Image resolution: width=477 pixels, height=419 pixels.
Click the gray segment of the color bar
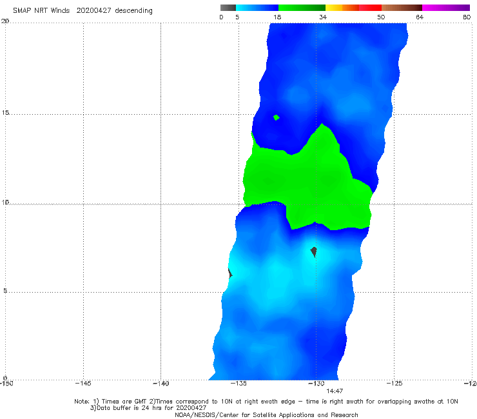pos(228,8)
